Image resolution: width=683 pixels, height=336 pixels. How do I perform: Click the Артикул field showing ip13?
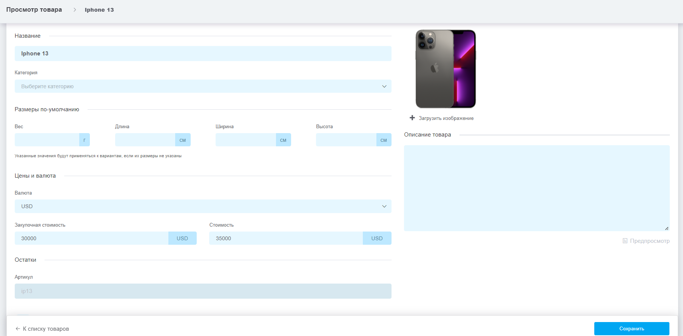tap(203, 291)
